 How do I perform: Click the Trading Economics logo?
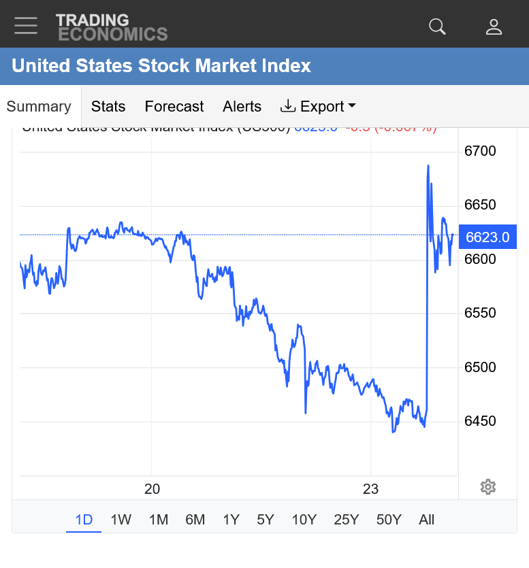pos(112,27)
